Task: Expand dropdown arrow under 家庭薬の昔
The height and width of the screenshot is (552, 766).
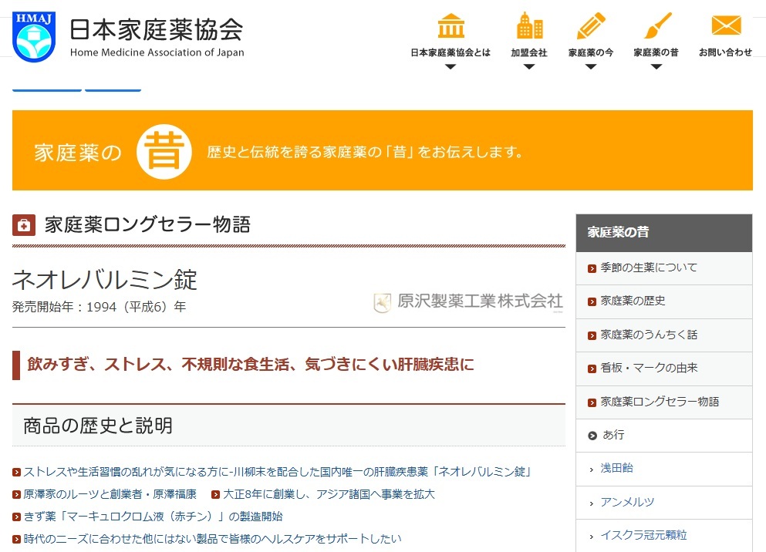Action: point(656,67)
